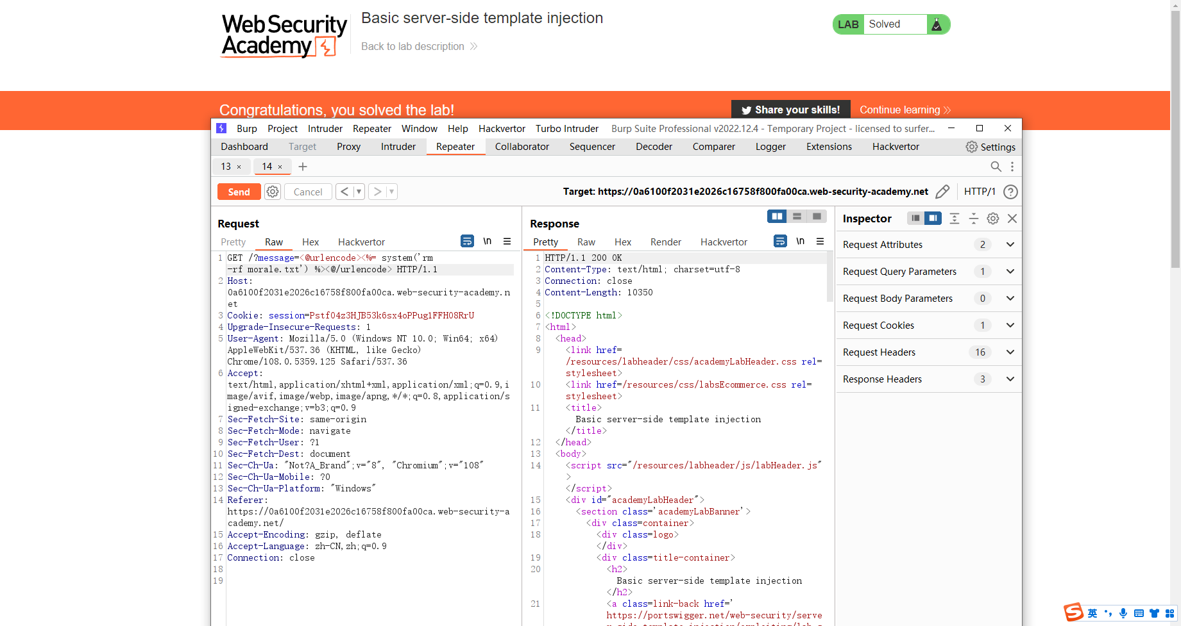The height and width of the screenshot is (626, 1181).
Task: Click the Cancel button
Action: tap(308, 192)
